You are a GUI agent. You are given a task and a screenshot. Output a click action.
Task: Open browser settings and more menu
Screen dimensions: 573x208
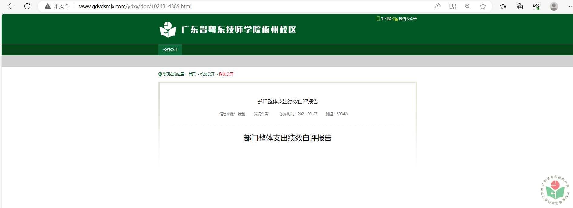click(x=570, y=6)
